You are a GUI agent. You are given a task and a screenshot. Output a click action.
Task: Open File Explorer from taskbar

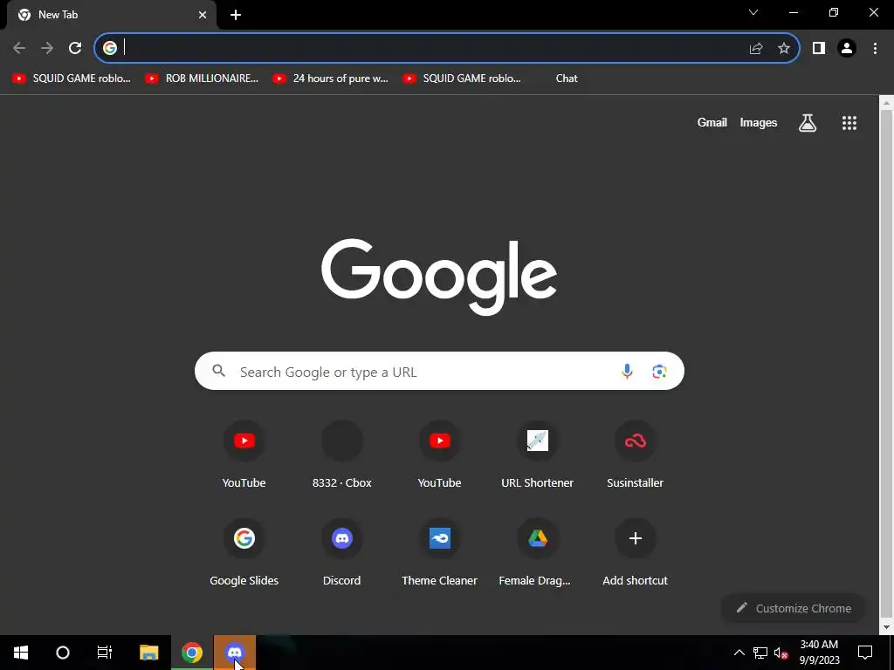click(148, 653)
